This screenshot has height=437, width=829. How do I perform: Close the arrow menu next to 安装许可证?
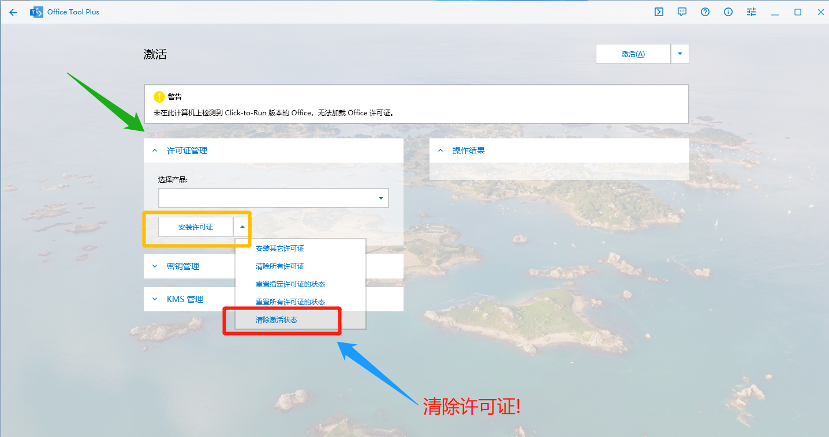tap(242, 227)
